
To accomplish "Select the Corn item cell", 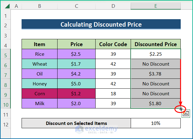I will click(40, 94).
